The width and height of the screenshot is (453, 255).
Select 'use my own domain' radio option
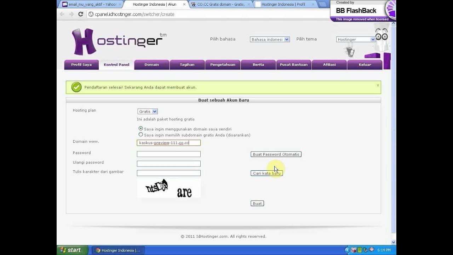[x=141, y=129]
